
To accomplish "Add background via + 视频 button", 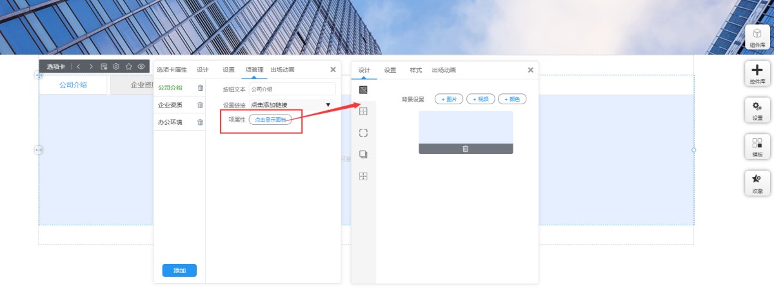I will click(x=481, y=99).
